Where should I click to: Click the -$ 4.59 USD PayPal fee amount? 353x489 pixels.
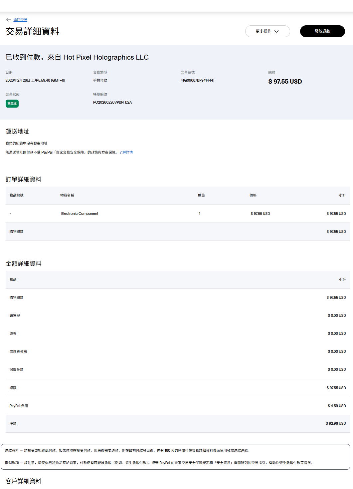[x=336, y=406]
